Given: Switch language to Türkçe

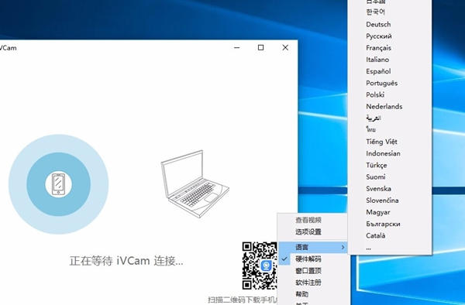Looking at the screenshot, I should click(x=390, y=165).
